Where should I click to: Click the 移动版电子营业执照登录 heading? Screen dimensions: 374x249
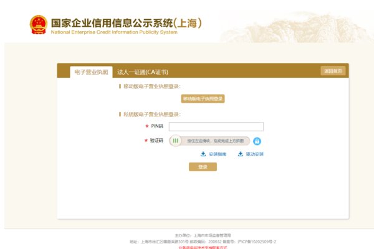pos(152,87)
